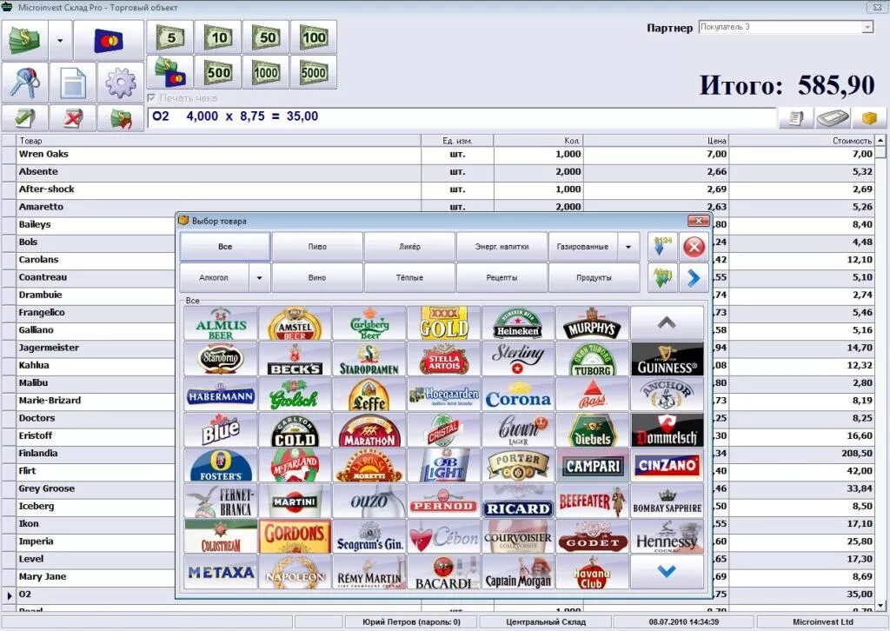Click the Рецепты category button

point(501,278)
